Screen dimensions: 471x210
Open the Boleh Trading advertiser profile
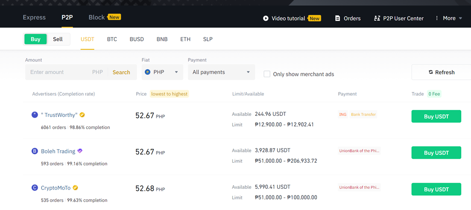(58, 151)
